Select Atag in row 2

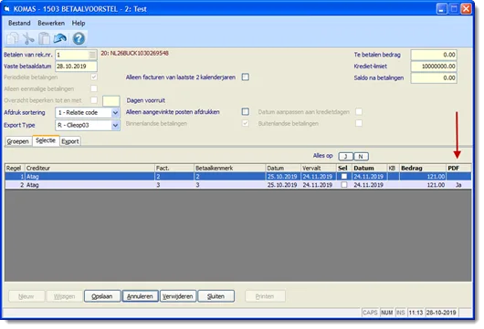click(32, 185)
